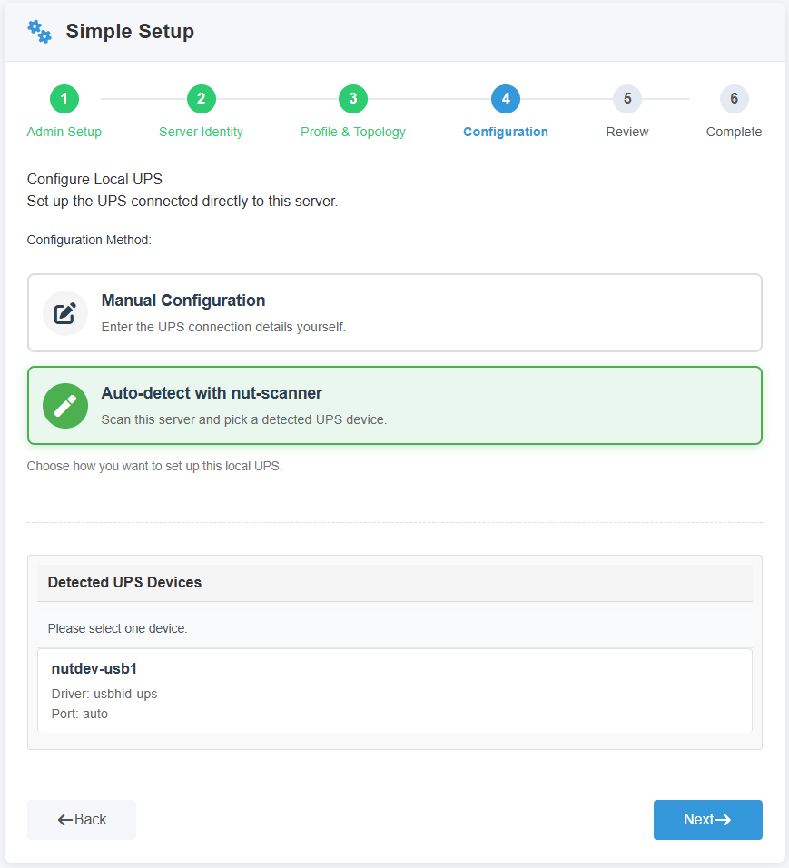The width and height of the screenshot is (789, 868).
Task: Click the green pencil auto-detect icon
Action: [x=64, y=406]
